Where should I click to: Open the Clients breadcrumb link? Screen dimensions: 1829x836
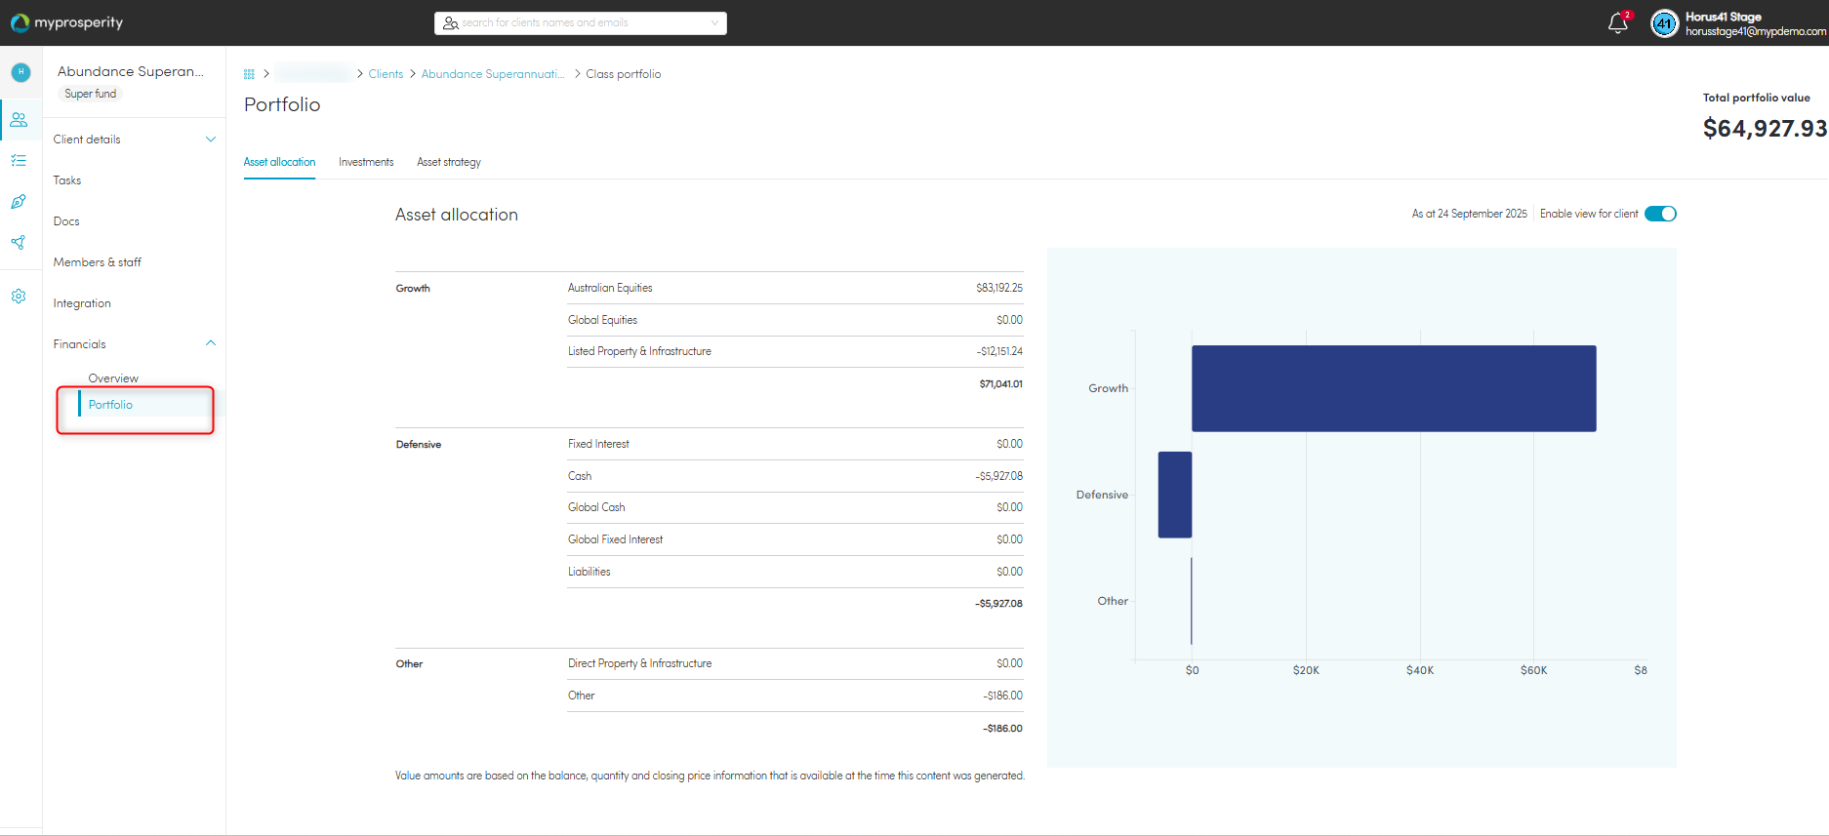(x=386, y=74)
